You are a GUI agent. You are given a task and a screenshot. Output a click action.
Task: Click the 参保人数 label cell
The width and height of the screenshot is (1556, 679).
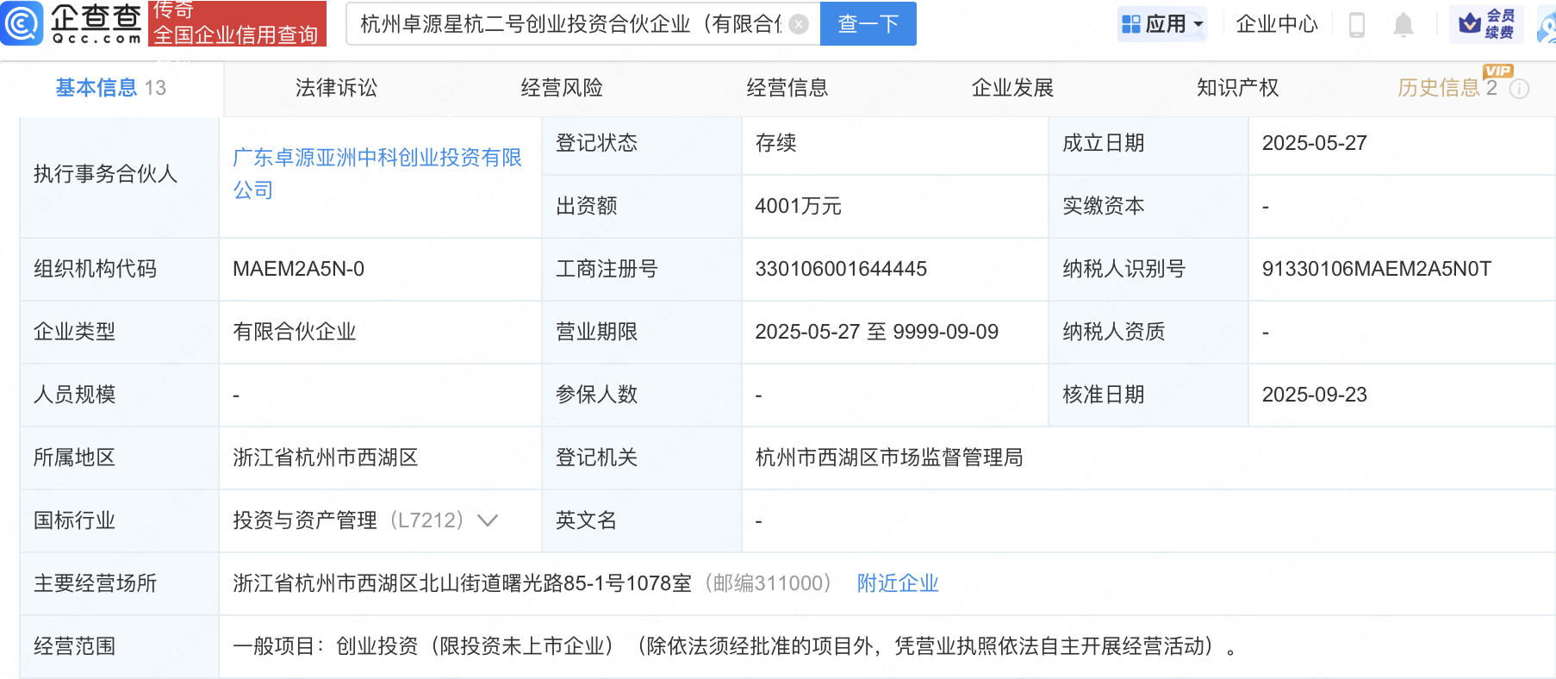tap(641, 395)
